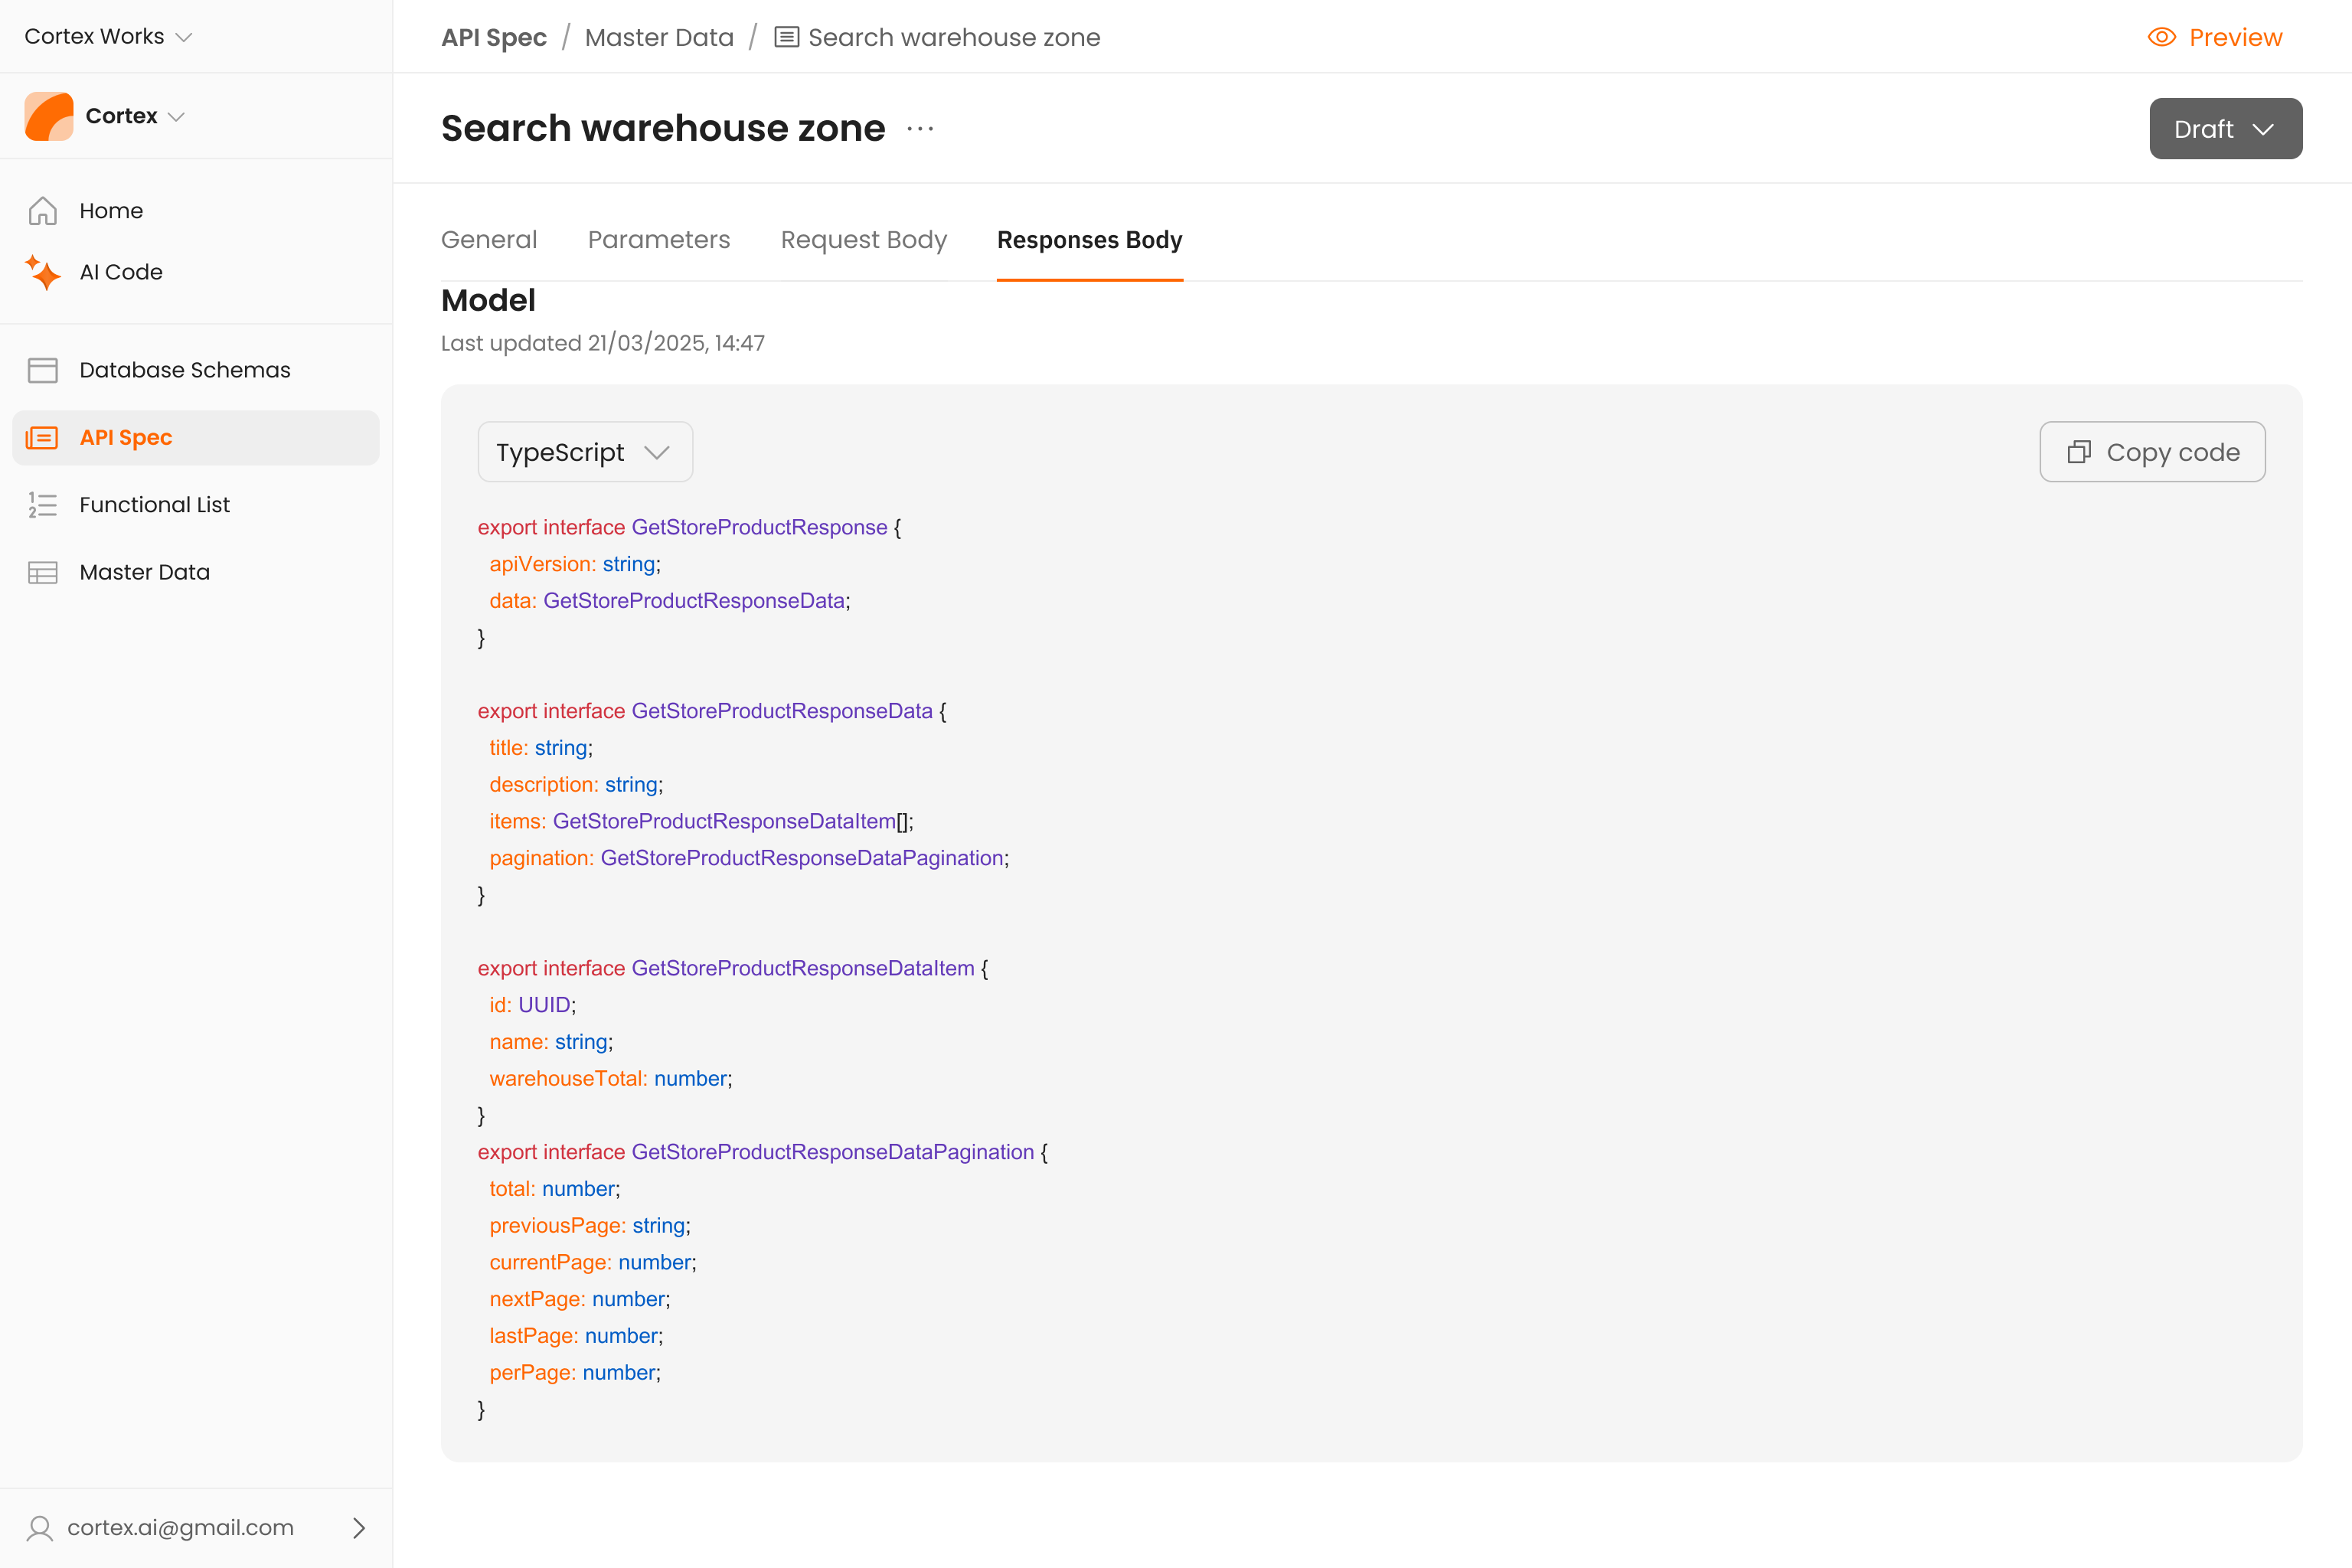
Task: Click the Preview eye icon
Action: (x=2161, y=37)
